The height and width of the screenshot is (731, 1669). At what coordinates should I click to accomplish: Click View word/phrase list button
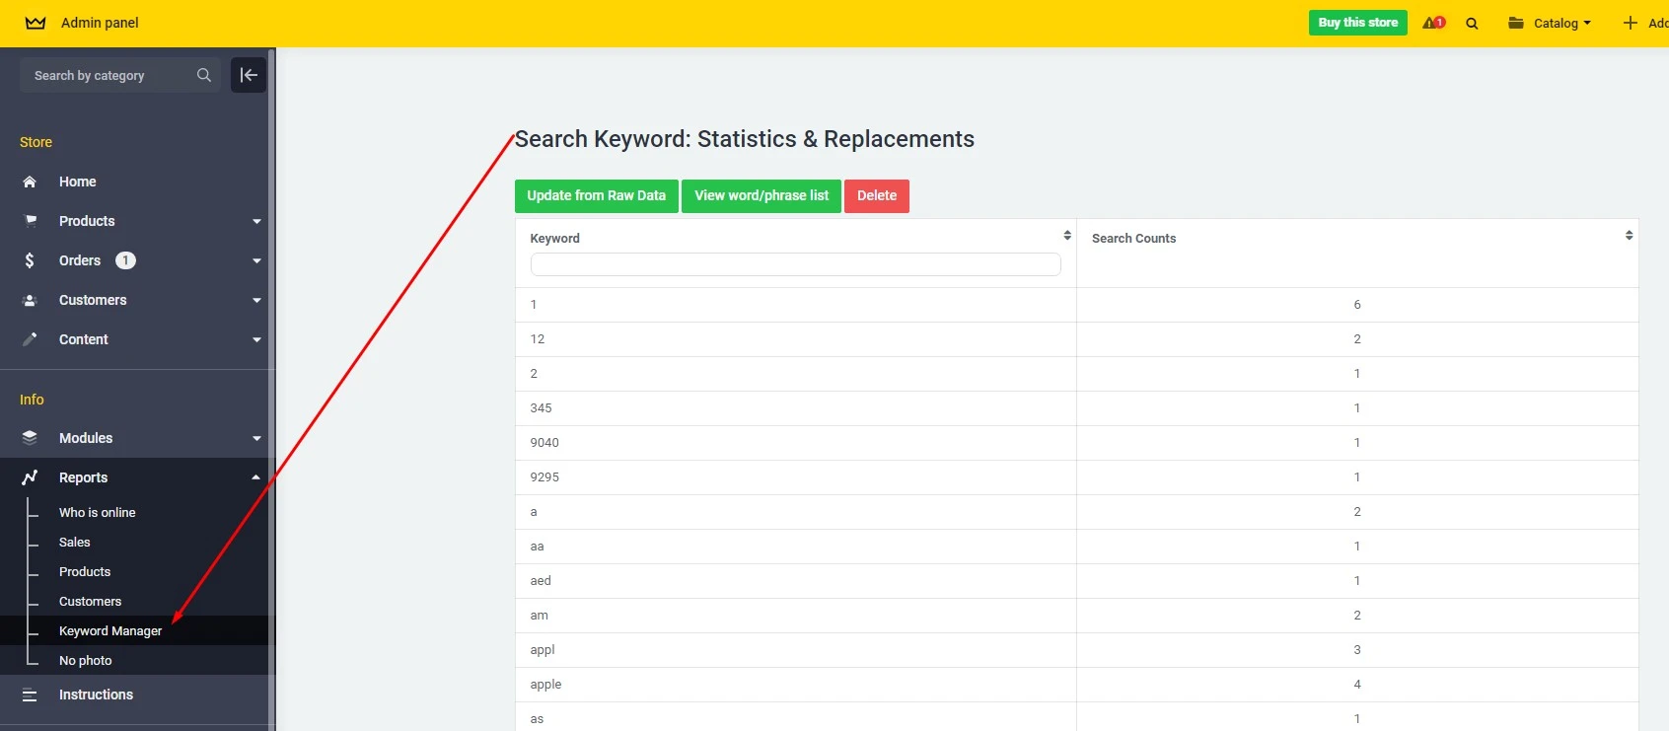(x=762, y=195)
